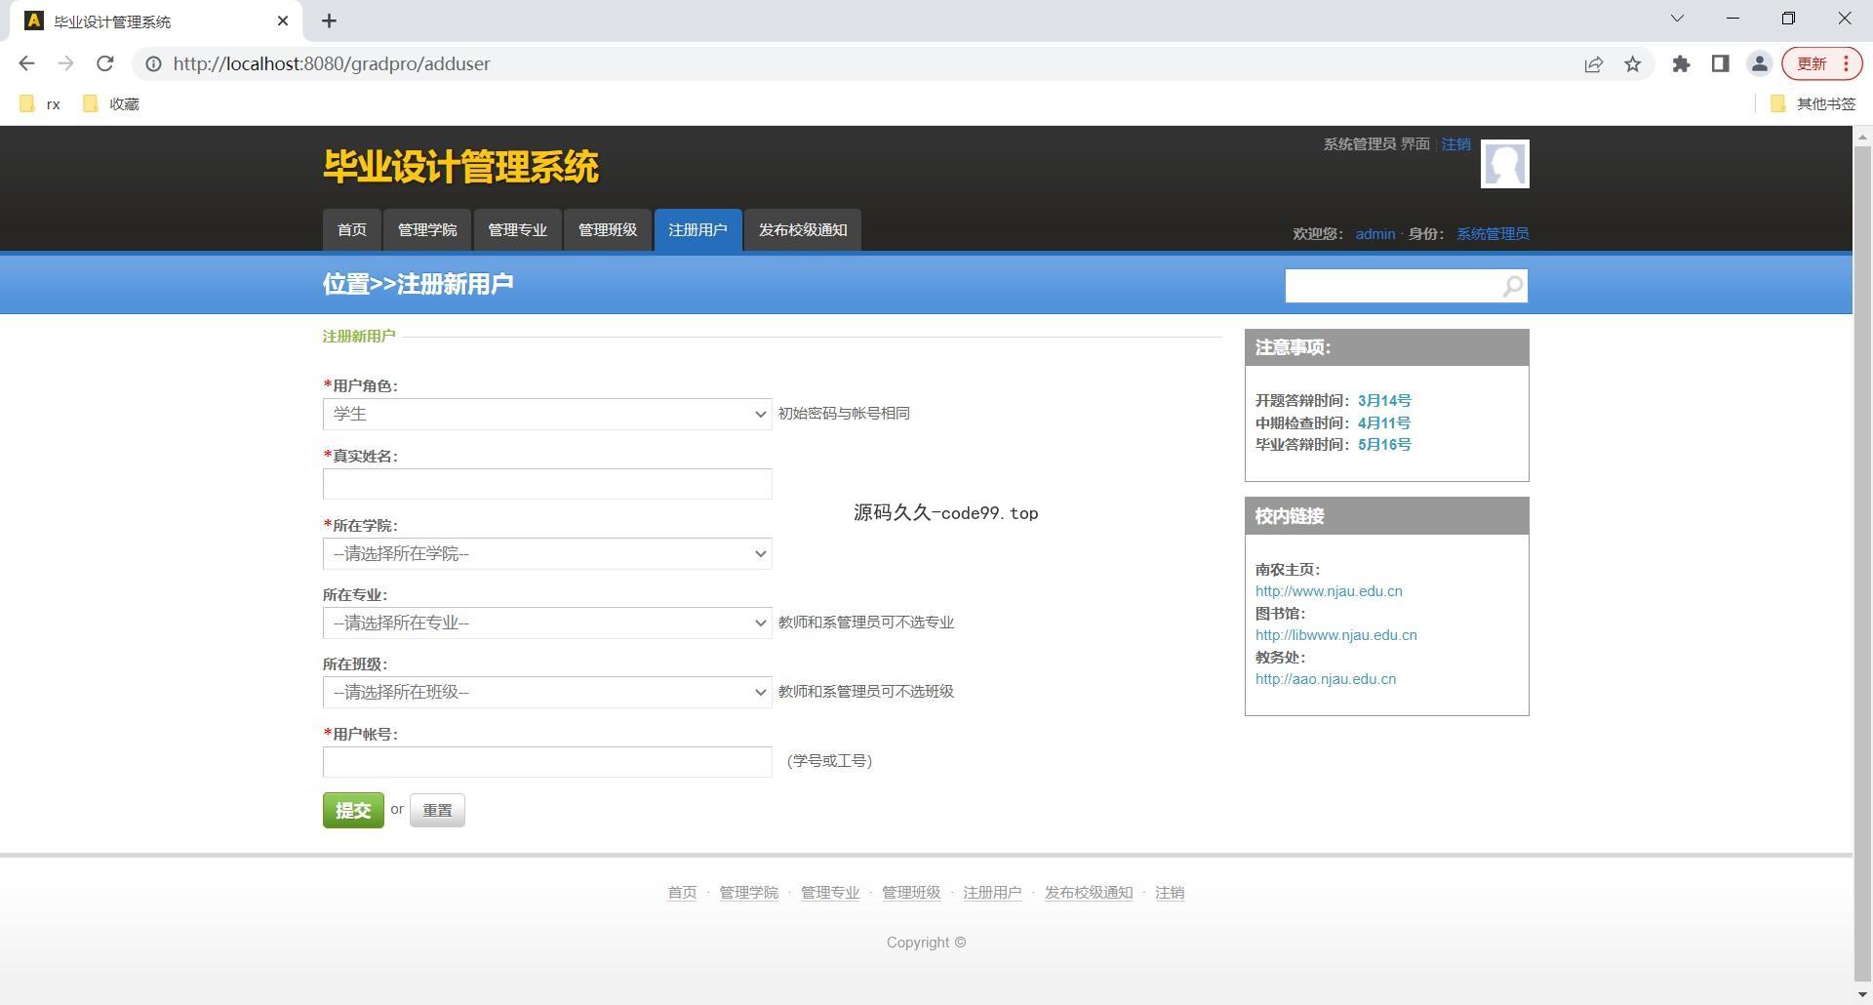This screenshot has width=1873, height=1005.
Task: Click the 真实姓名 input field
Action: tap(547, 484)
